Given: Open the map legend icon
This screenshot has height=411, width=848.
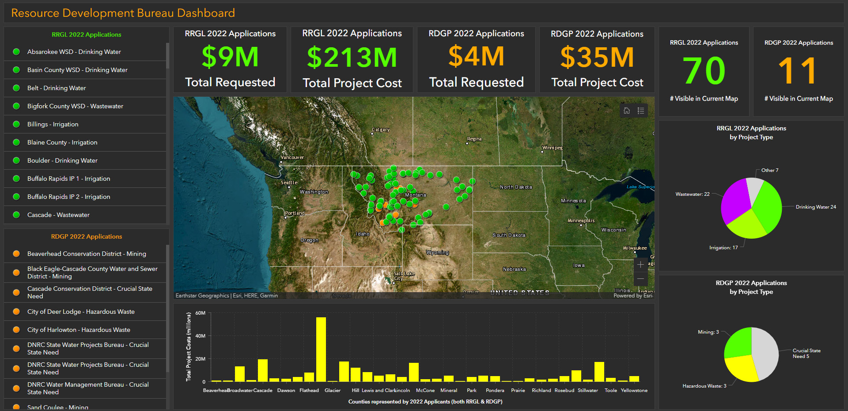Looking at the screenshot, I should coord(641,110).
